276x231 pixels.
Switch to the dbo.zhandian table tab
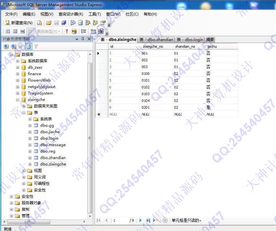(156, 40)
